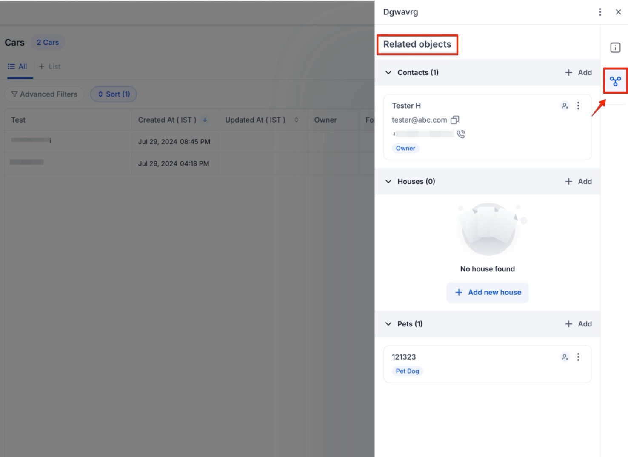This screenshot has width=628, height=457.
Task: Open pet record 121323
Action: (404, 357)
